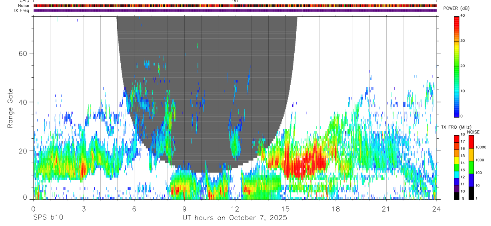The image size is (491, 226).
Task: Click the "30" tick on POWER scale
Action: pyautogui.click(x=462, y=41)
